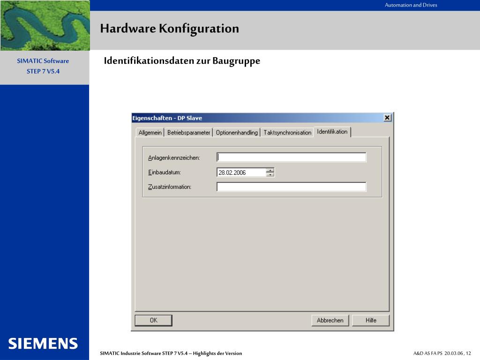This screenshot has width=480, height=360.
Task: Click the Hardware Konfiguration heading
Action: pos(169,29)
